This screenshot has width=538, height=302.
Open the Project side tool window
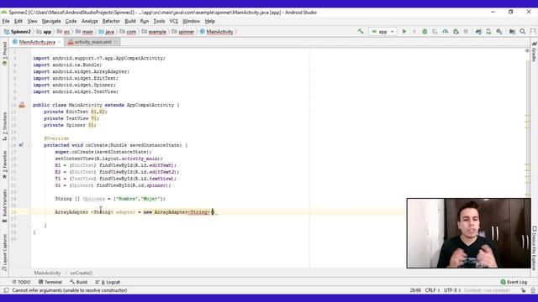[4, 54]
